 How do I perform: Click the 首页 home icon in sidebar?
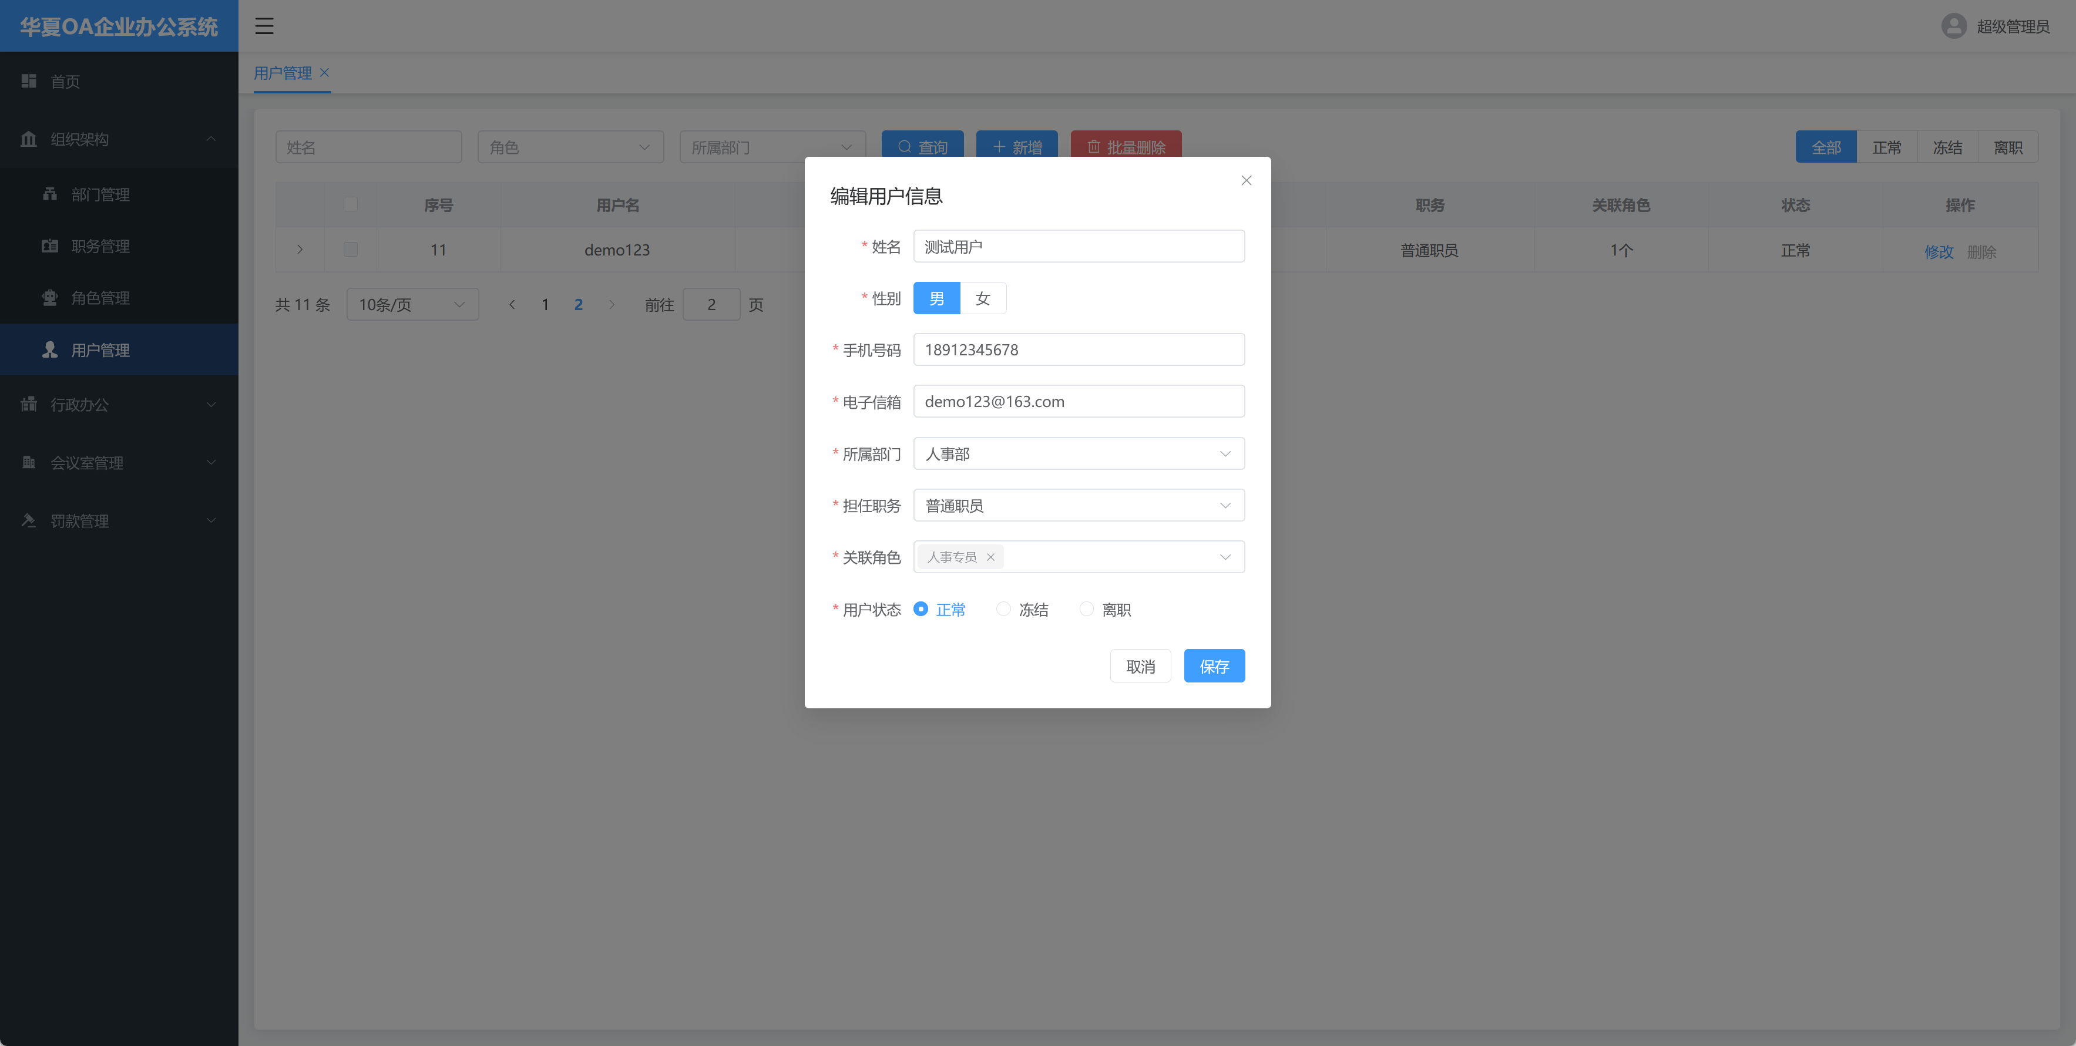(x=29, y=80)
